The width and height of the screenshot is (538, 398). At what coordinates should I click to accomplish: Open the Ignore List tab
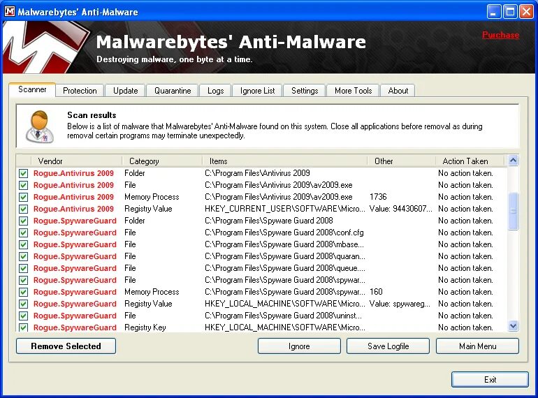click(257, 91)
